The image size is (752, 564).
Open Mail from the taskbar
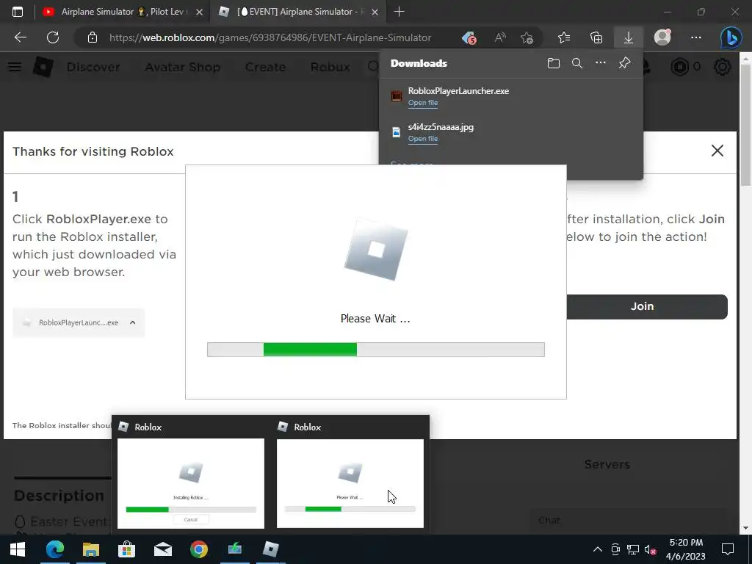162,549
